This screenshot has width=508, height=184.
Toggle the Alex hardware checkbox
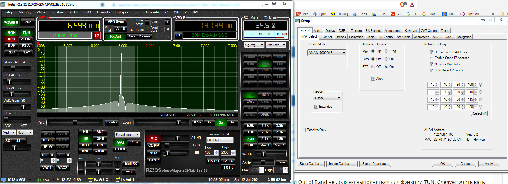pyautogui.click(x=373, y=79)
